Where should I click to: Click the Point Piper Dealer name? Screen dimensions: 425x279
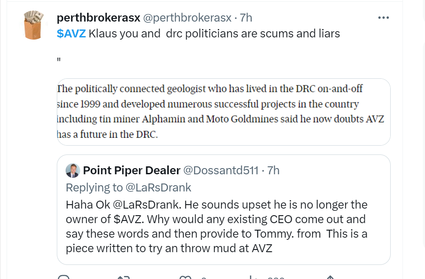point(132,170)
